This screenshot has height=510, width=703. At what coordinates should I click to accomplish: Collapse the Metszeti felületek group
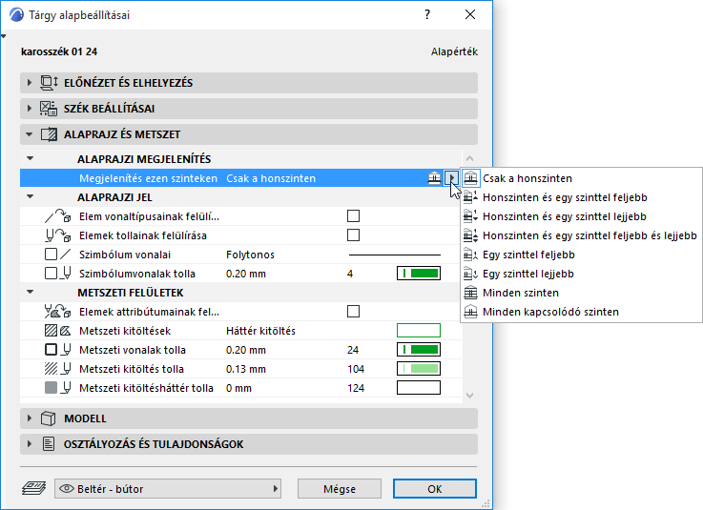(x=31, y=292)
